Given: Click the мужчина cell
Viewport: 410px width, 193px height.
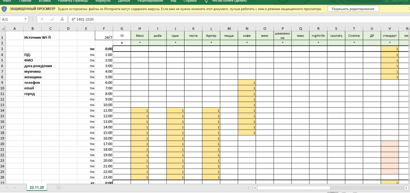Looking at the screenshot, I should tap(32, 71).
